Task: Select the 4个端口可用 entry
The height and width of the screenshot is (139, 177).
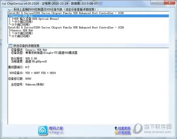Action: pos(24,33)
